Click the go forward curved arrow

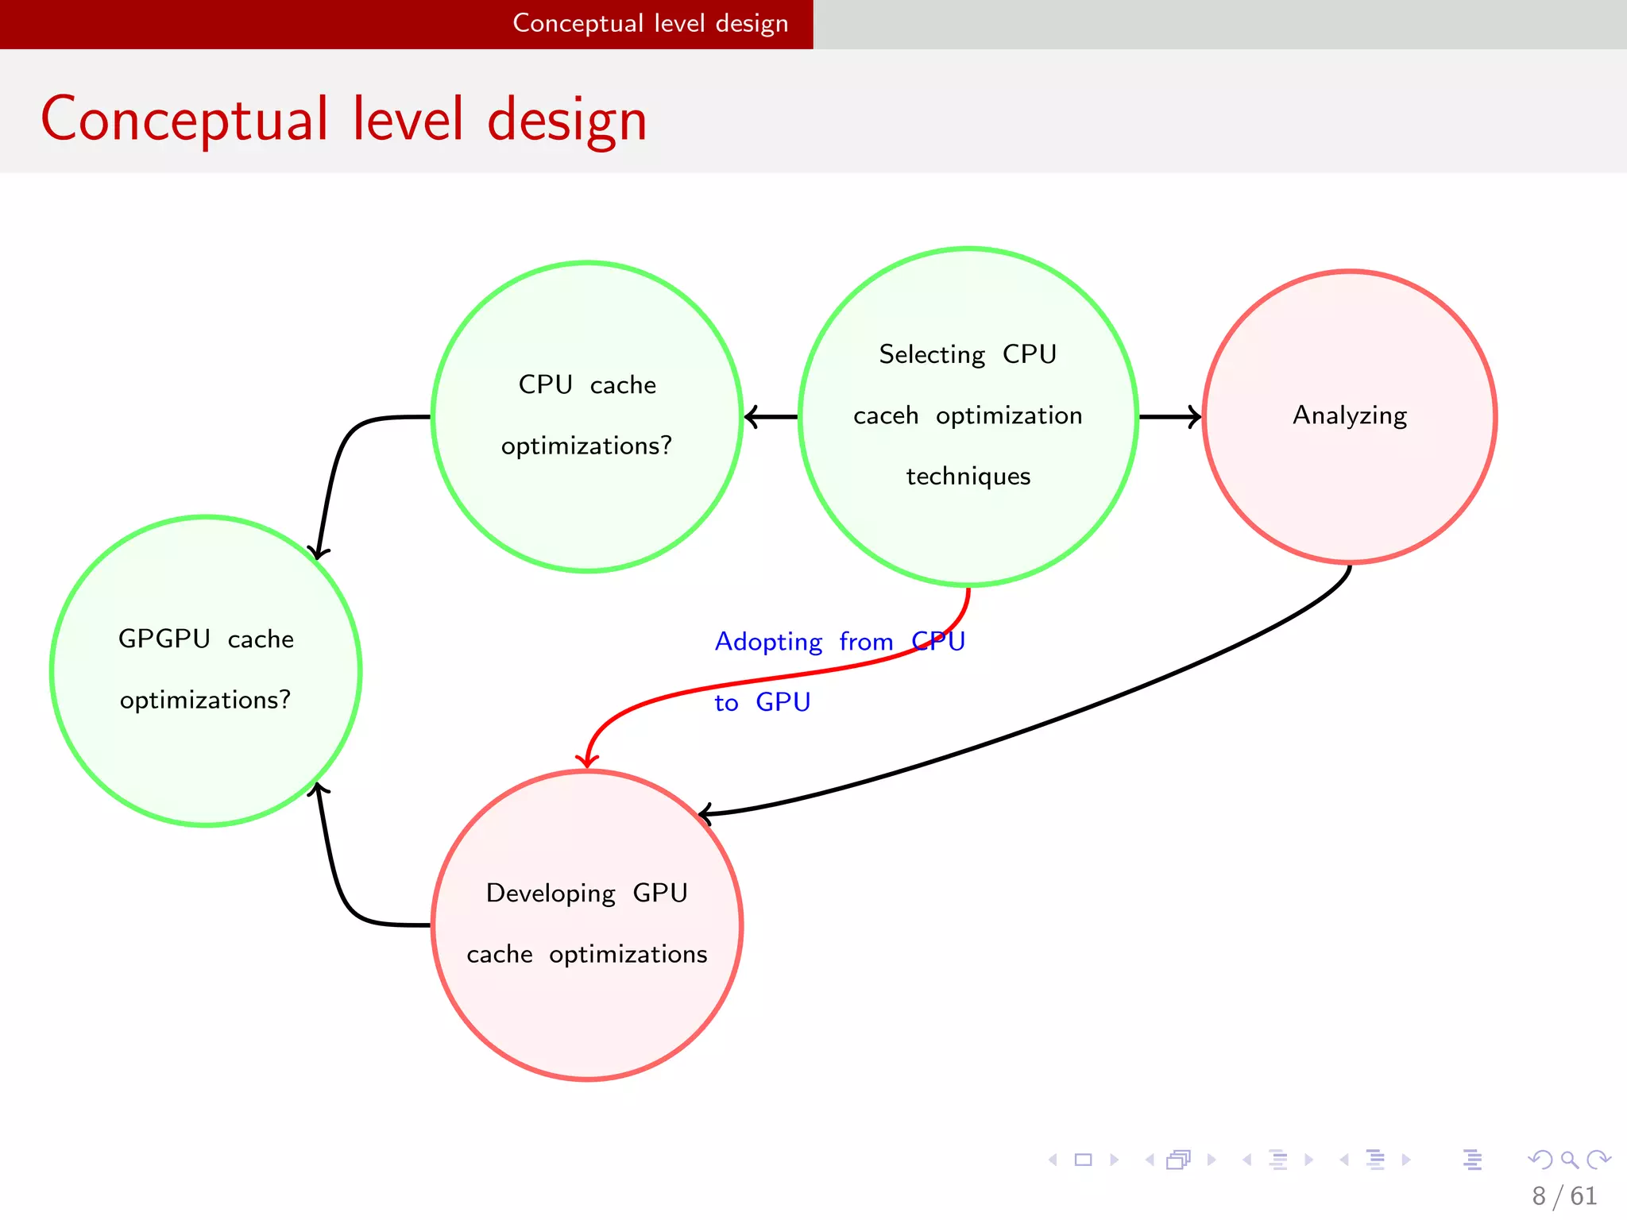[1598, 1160]
